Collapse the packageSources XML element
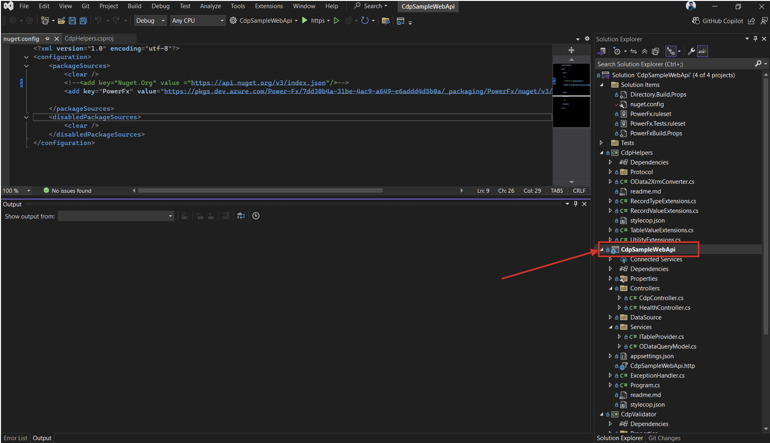Screen dimensions: 770x443 [26, 66]
